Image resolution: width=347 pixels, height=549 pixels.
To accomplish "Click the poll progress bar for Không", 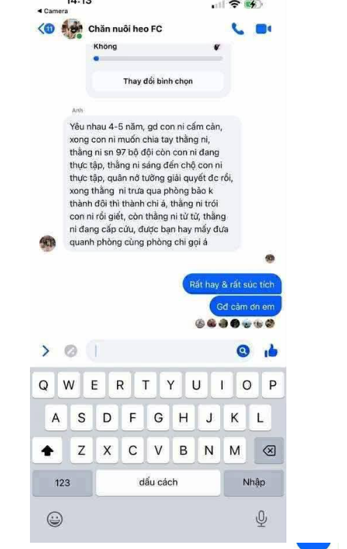I will tap(158, 59).
